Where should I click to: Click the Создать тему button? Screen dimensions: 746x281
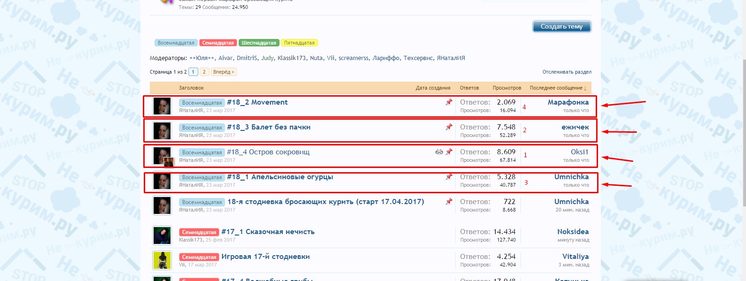(561, 27)
